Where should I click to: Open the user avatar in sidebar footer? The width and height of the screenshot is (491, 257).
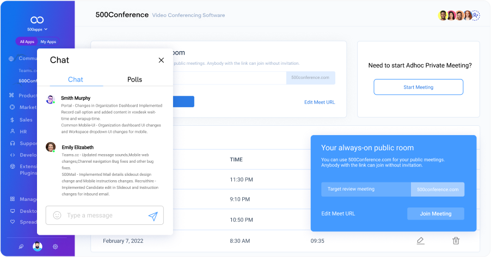click(38, 246)
